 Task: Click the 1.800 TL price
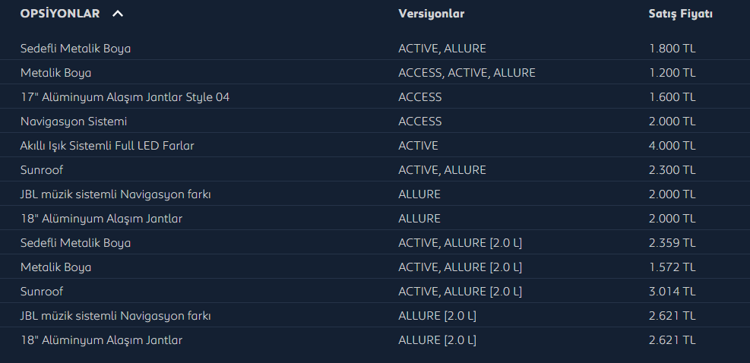[672, 49]
